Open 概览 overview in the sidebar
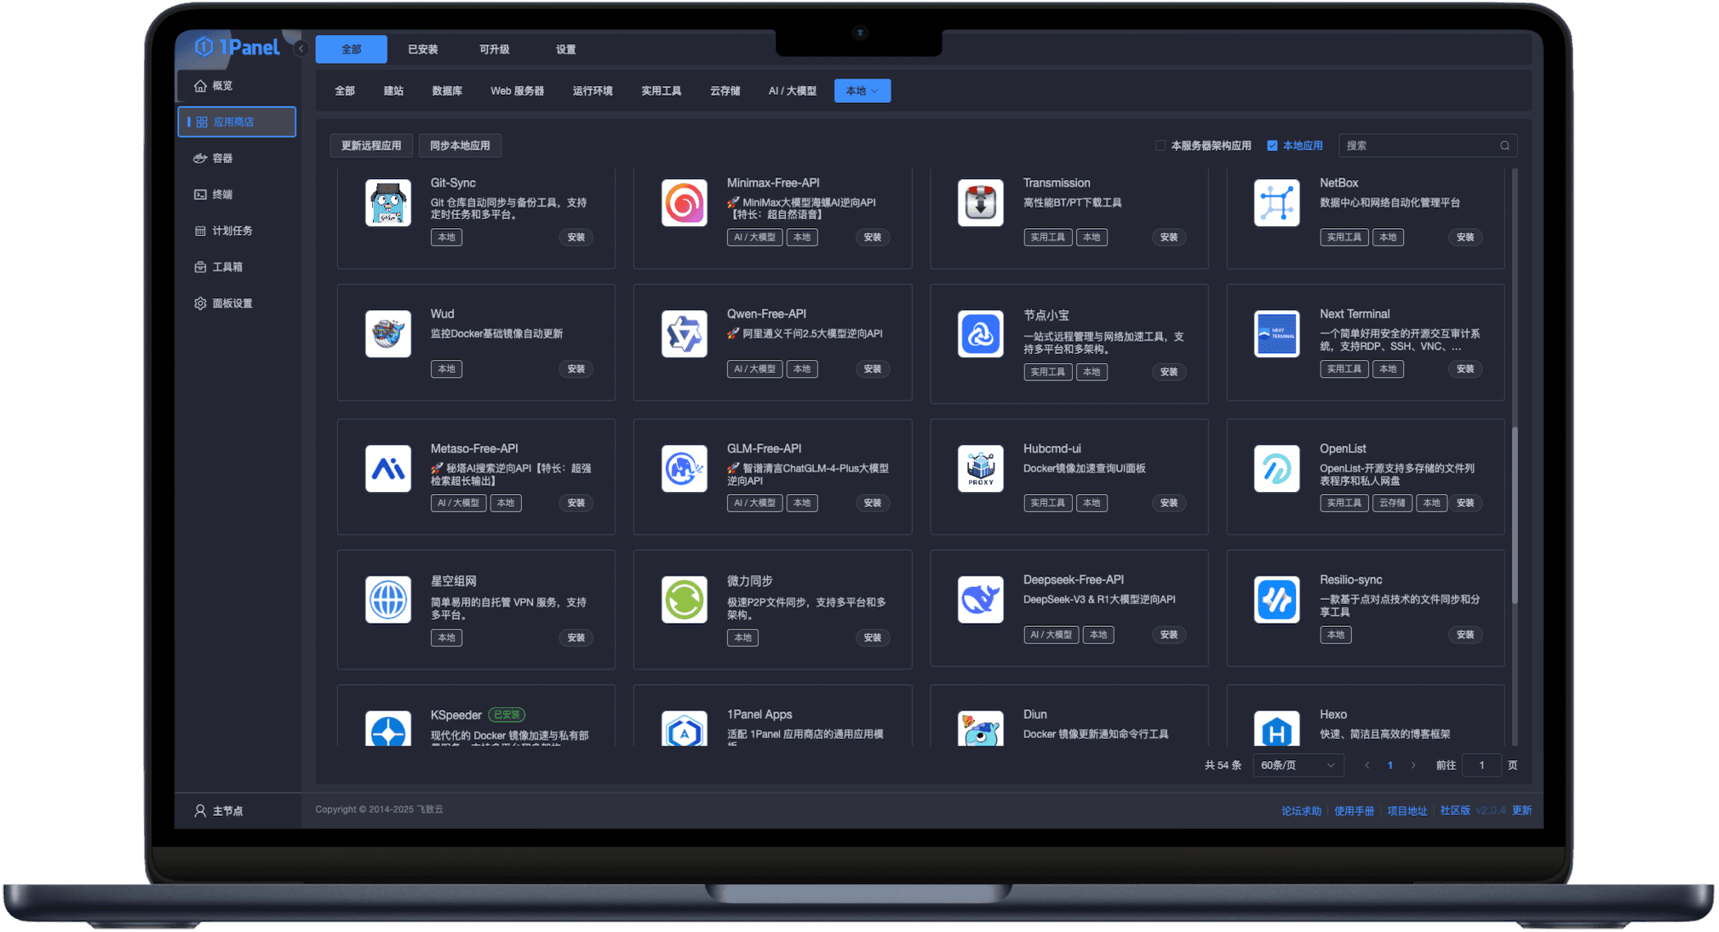The height and width of the screenshot is (932, 1719). [x=236, y=86]
